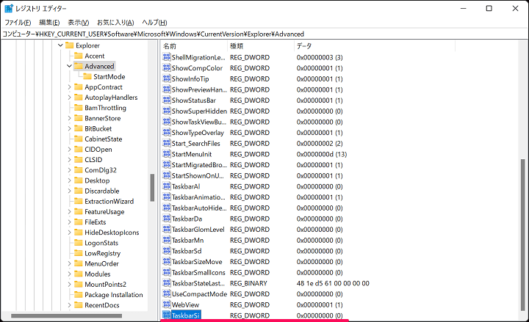Image resolution: width=529 pixels, height=322 pixels.
Task: Open the ファイル(F) menu
Action: point(18,23)
